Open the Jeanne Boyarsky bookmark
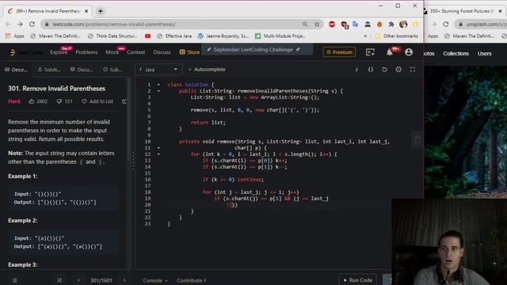The image size is (507, 285). click(x=223, y=36)
